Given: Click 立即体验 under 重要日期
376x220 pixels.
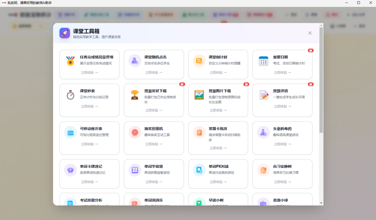Looking at the screenshot, I should pyautogui.click(x=283, y=72).
